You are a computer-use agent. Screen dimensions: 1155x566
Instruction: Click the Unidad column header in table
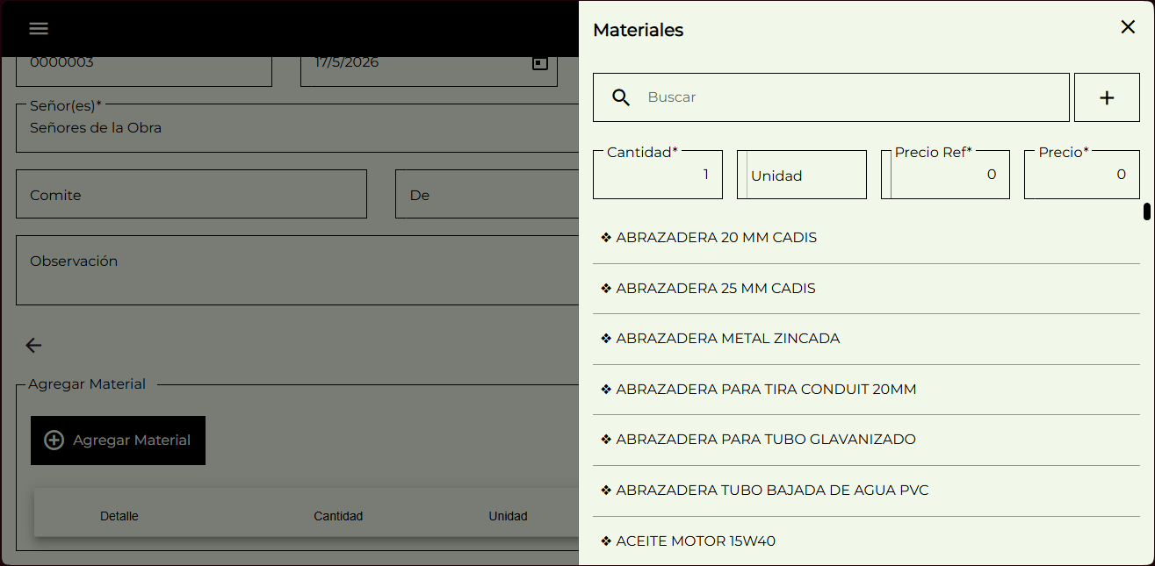508,516
